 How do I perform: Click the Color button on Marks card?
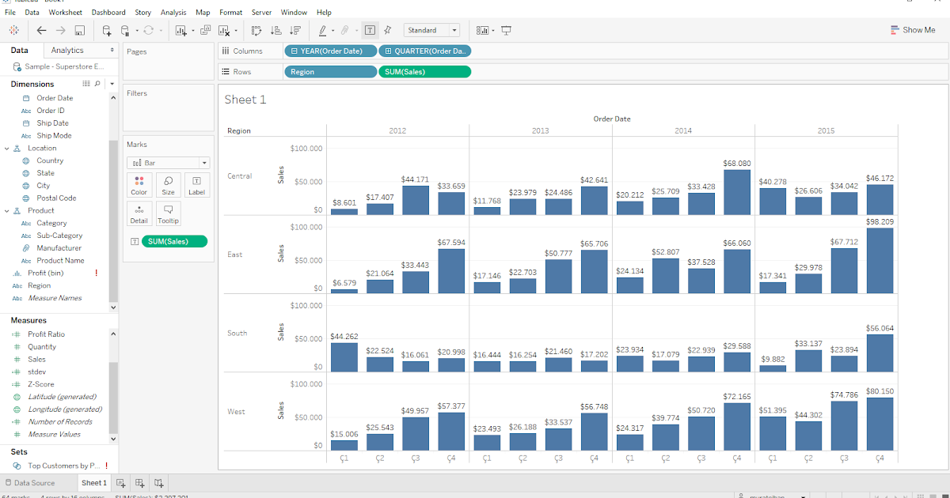click(139, 185)
